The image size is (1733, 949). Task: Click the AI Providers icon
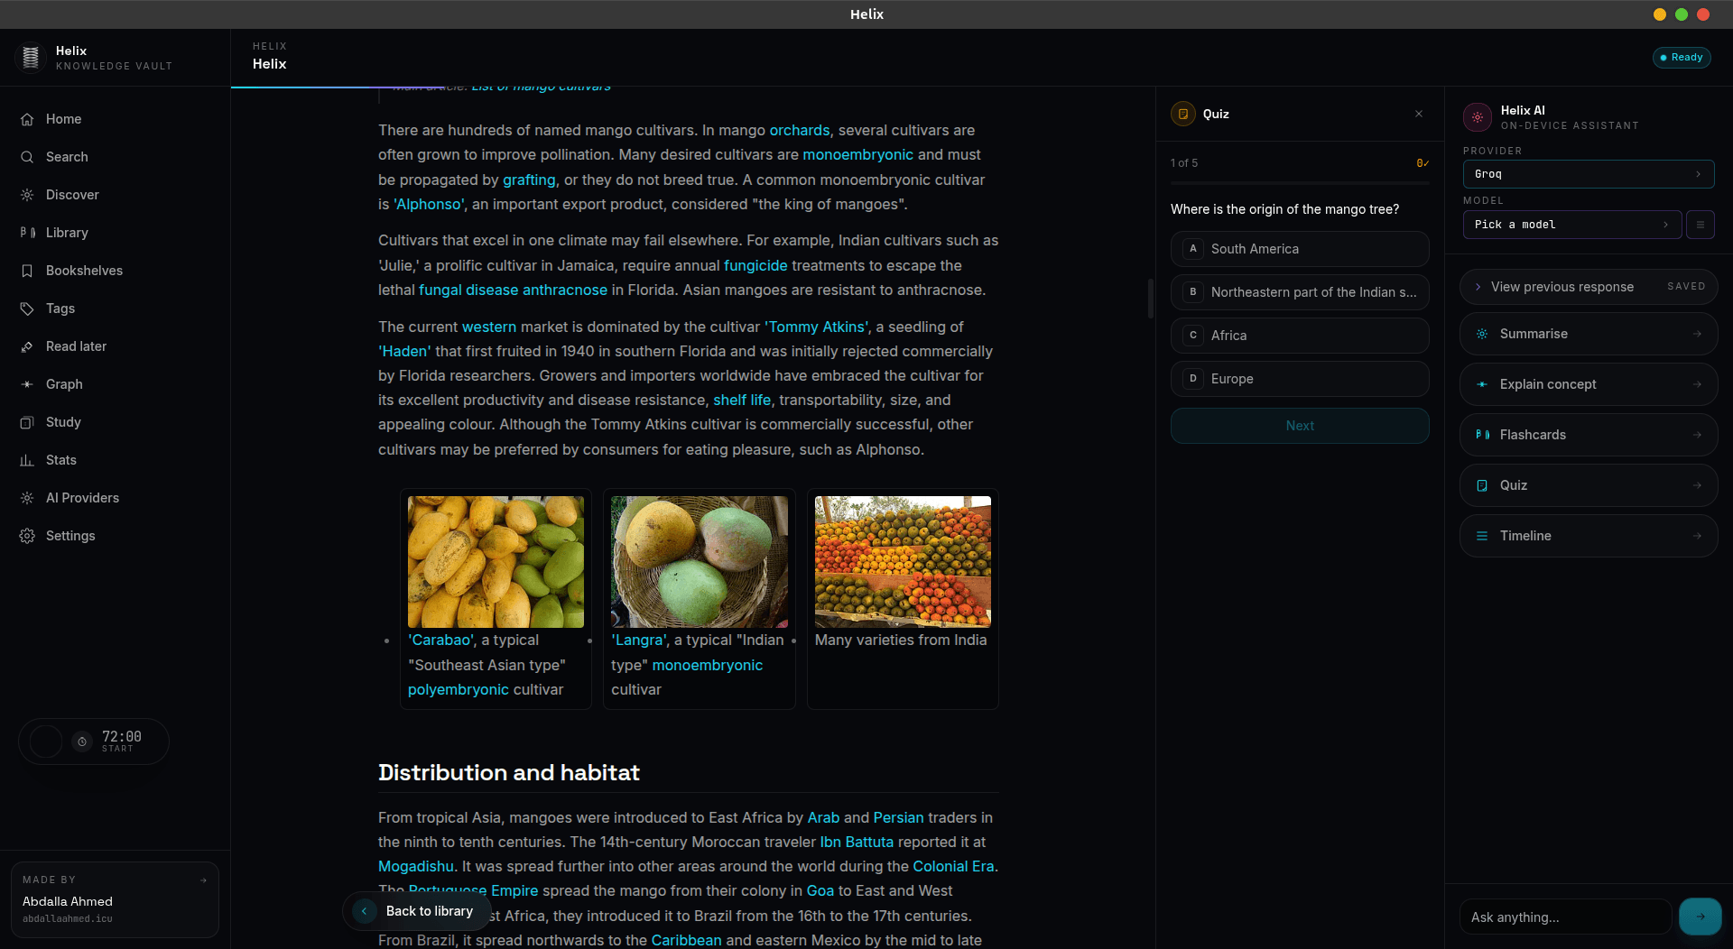click(x=27, y=498)
